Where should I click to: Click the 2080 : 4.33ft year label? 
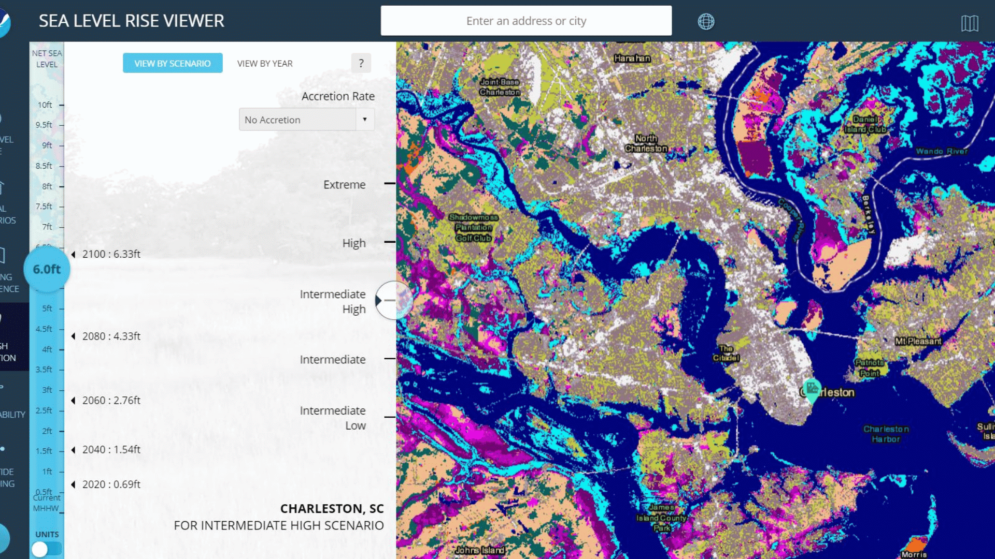point(111,336)
